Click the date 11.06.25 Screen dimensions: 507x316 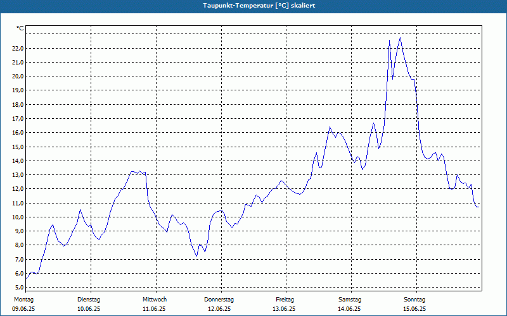click(154, 309)
